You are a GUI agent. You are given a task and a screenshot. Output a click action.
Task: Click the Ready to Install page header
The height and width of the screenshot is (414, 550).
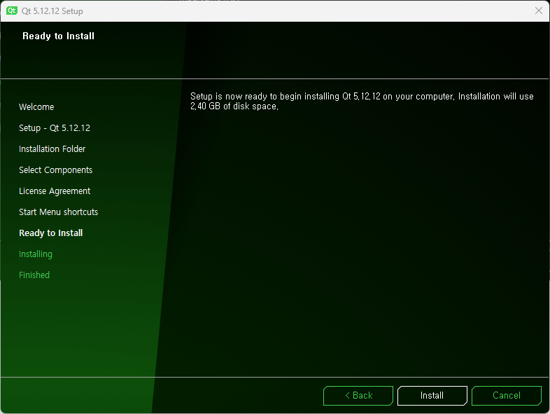(x=58, y=36)
